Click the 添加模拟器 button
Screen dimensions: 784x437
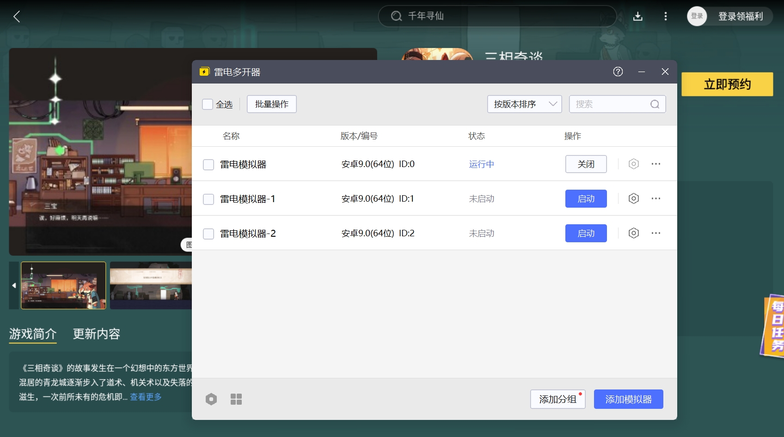pyautogui.click(x=629, y=399)
